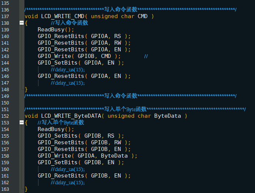Place cursor on LCD_WRITE_ByteDATA function name
This screenshot has height=193, width=255.
point(71,116)
